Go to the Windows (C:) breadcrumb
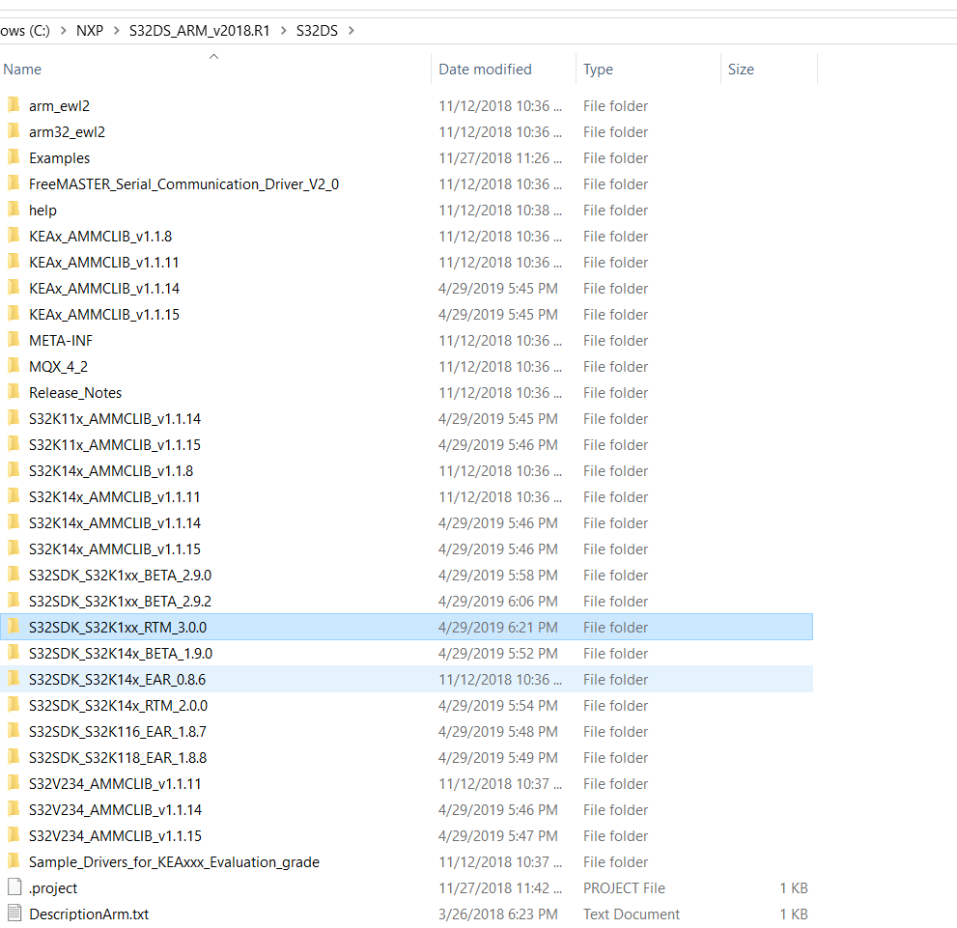Image resolution: width=957 pixels, height=928 pixels. pos(25,31)
